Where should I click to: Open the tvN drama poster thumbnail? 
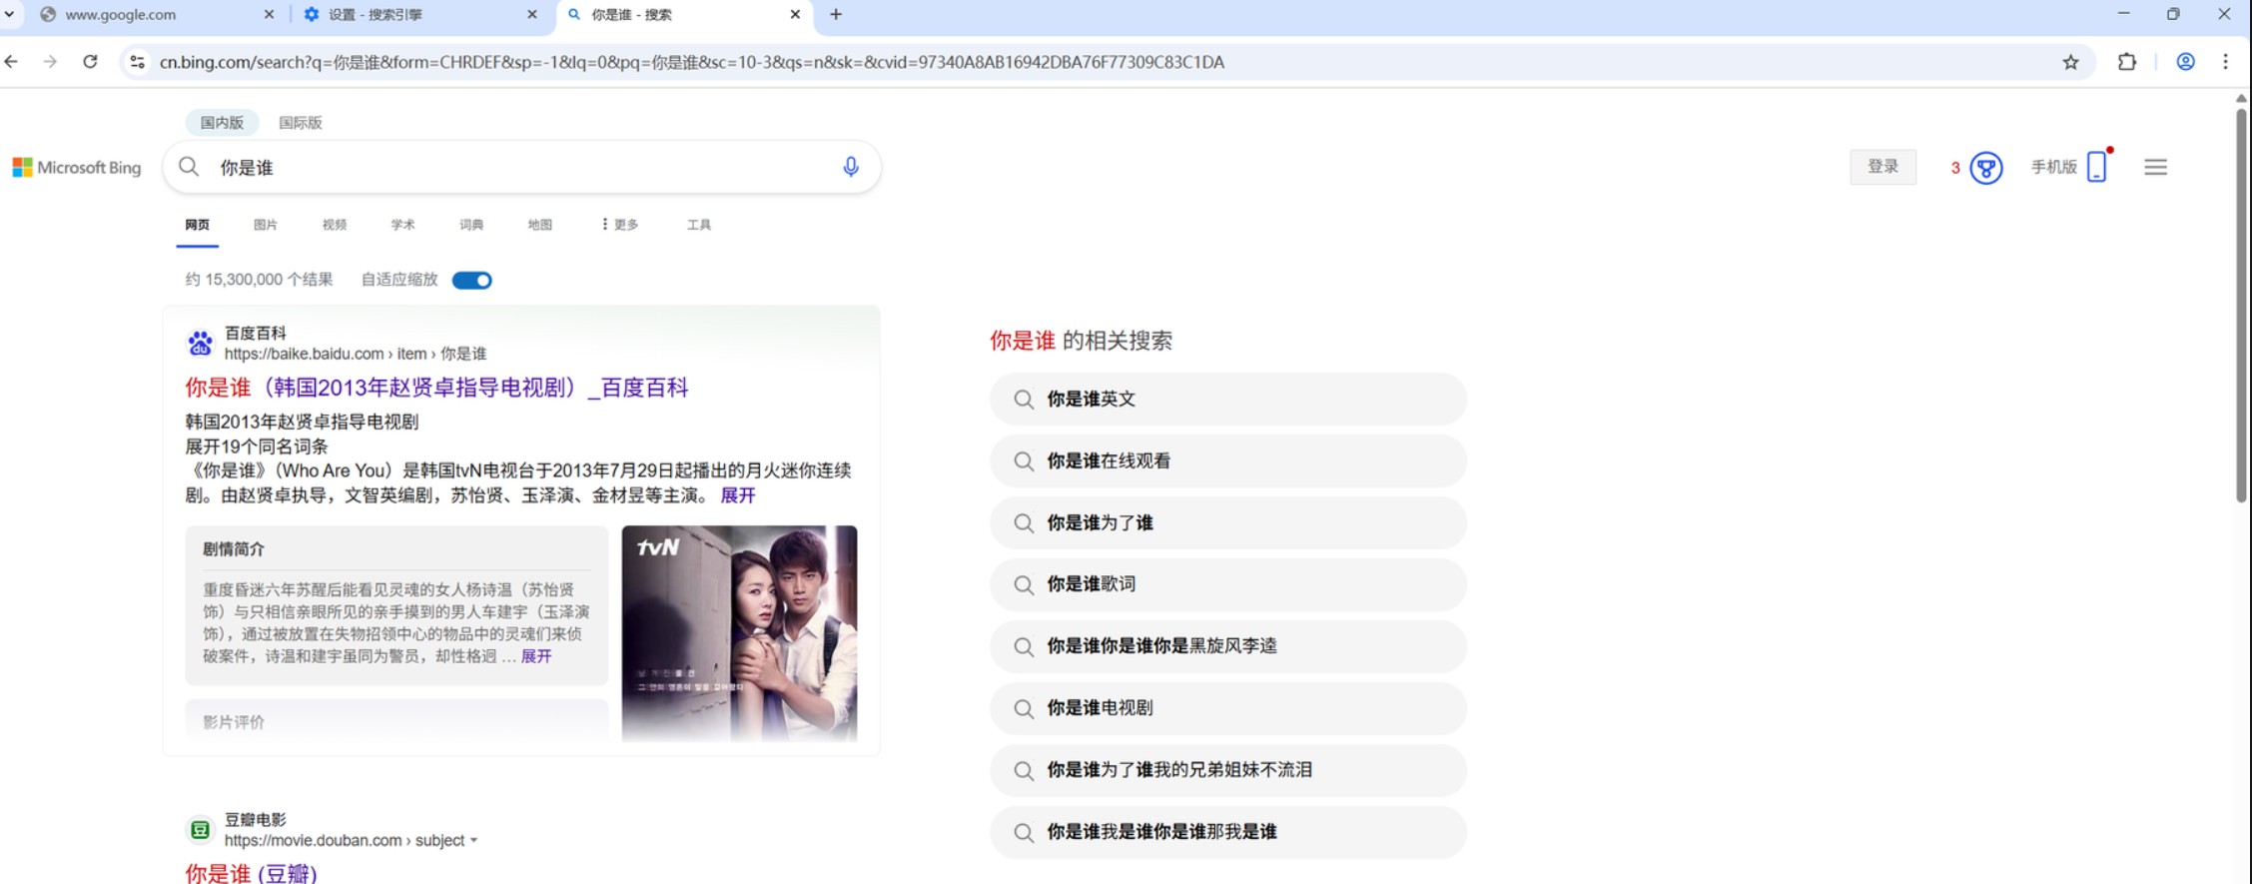[739, 633]
